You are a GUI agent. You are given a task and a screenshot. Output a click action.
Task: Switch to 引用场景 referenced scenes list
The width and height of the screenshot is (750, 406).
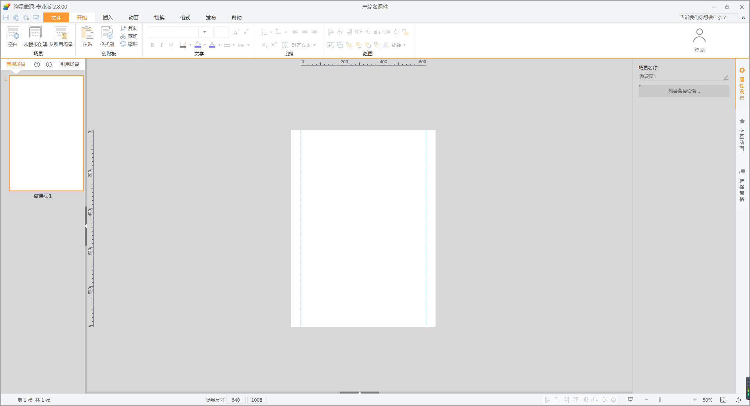coord(70,64)
